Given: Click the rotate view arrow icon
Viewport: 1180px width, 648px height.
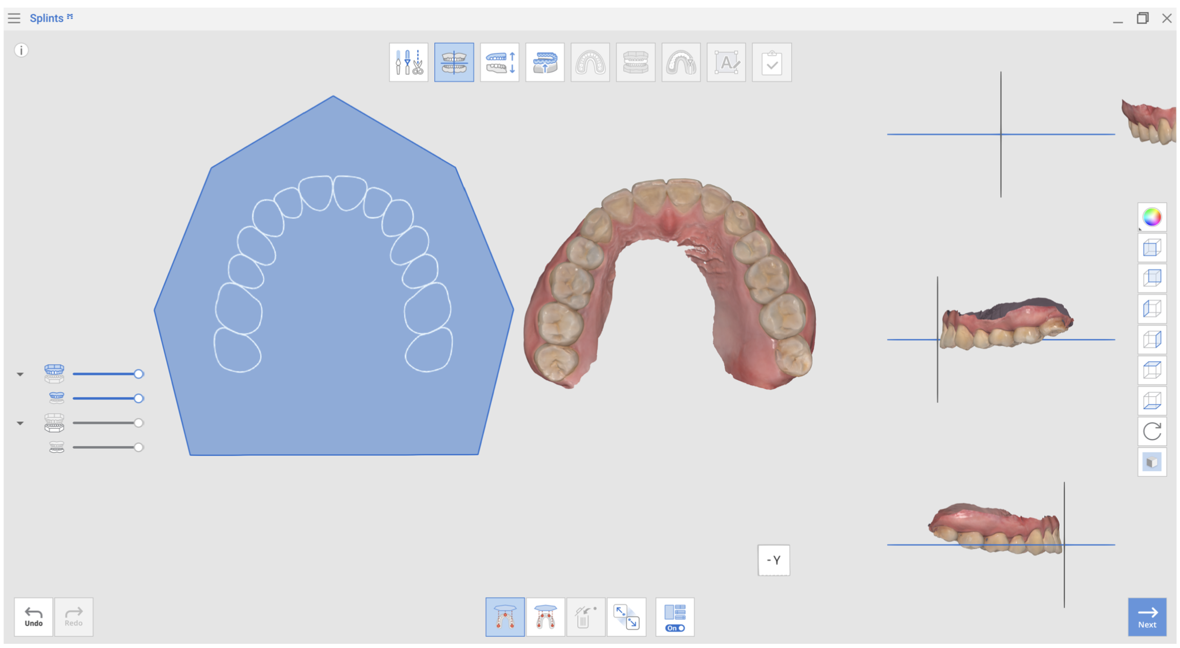Looking at the screenshot, I should pyautogui.click(x=1152, y=431).
